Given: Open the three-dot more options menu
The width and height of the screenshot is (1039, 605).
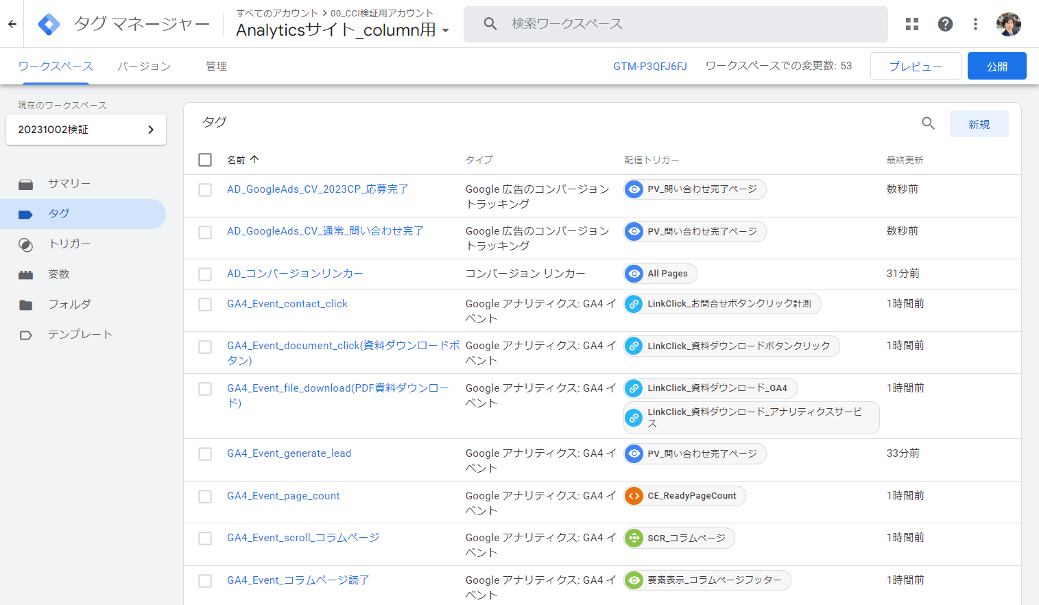Looking at the screenshot, I should [x=975, y=24].
